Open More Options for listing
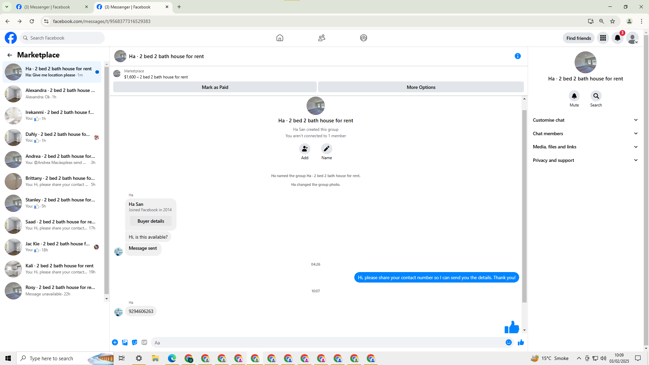Screen dimensions: 649x365 421,87
